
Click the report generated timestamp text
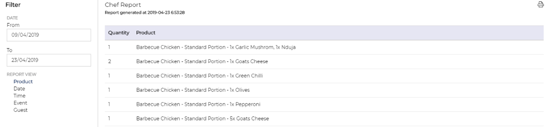(x=145, y=12)
